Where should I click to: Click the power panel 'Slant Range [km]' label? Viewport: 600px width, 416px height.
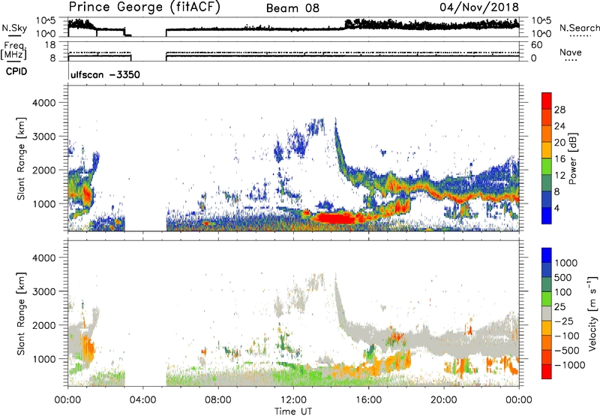pos(21,158)
